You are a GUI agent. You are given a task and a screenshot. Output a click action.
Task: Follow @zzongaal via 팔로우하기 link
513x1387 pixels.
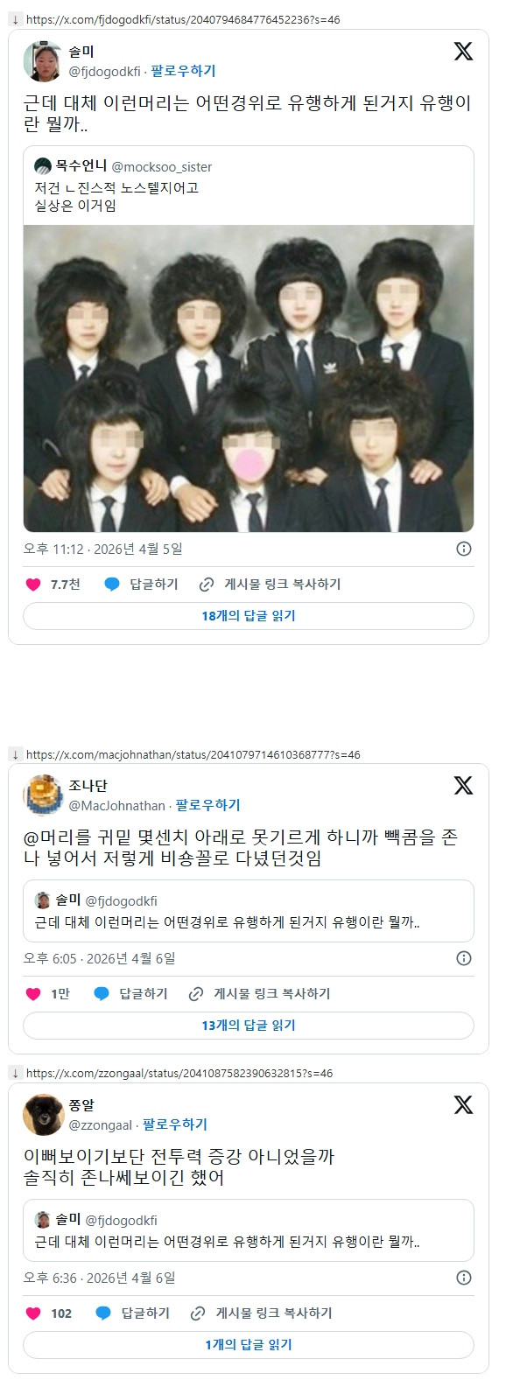[175, 1124]
